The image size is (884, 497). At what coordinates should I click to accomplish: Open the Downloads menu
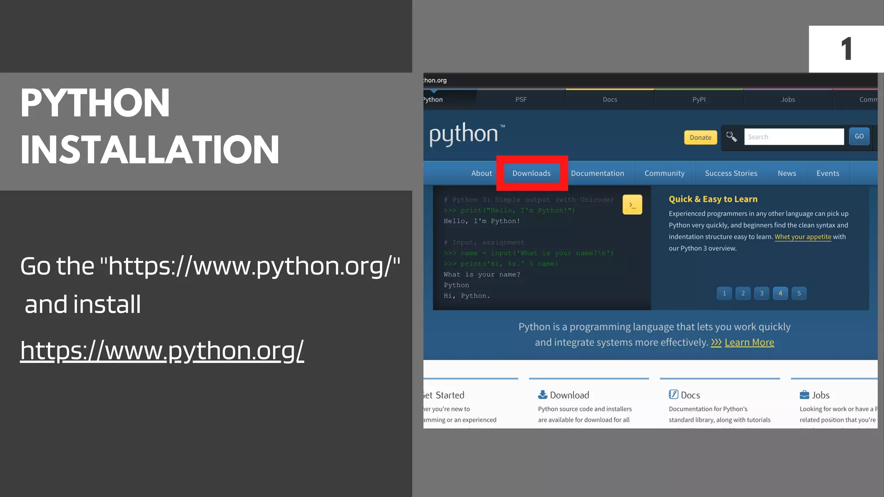(531, 173)
